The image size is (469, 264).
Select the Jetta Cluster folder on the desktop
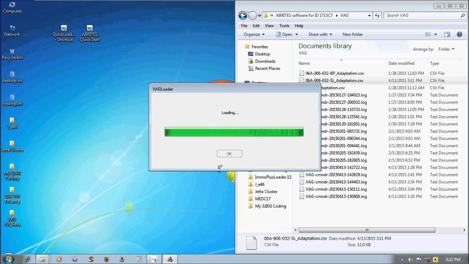tap(12, 146)
